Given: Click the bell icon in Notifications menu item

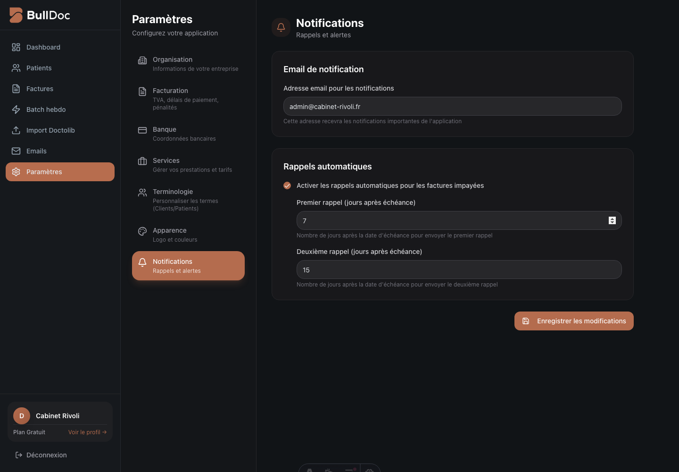Looking at the screenshot, I should click(142, 262).
